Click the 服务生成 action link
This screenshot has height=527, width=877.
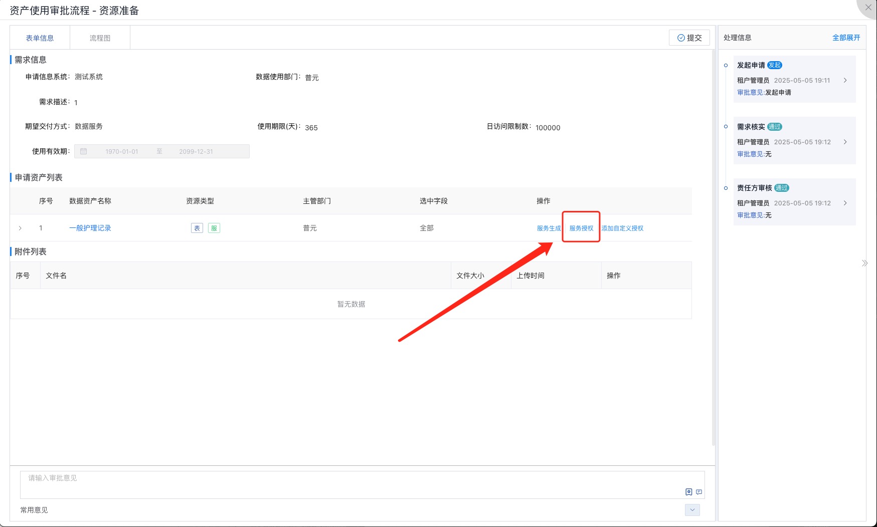tap(549, 228)
